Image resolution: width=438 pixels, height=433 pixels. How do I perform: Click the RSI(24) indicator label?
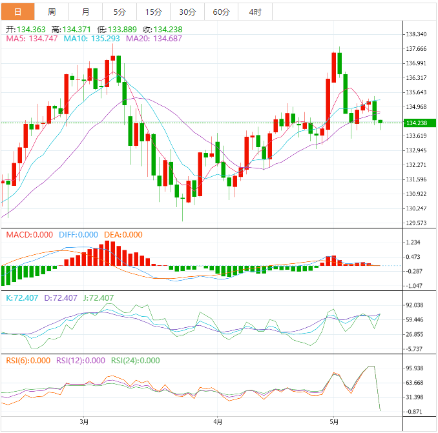(135, 361)
